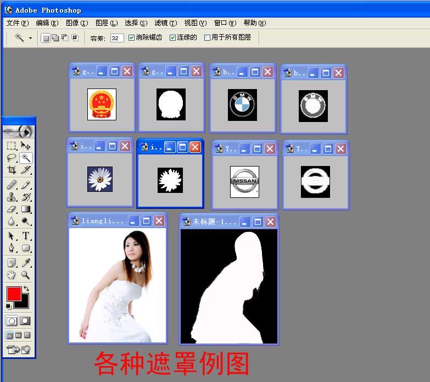The width and height of the screenshot is (430, 382).
Task: Select the Brush tool
Action: click(x=26, y=185)
